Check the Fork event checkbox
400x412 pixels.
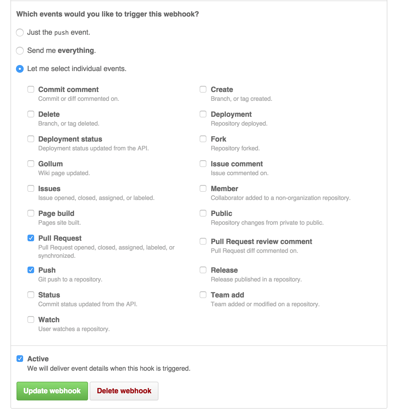click(203, 139)
